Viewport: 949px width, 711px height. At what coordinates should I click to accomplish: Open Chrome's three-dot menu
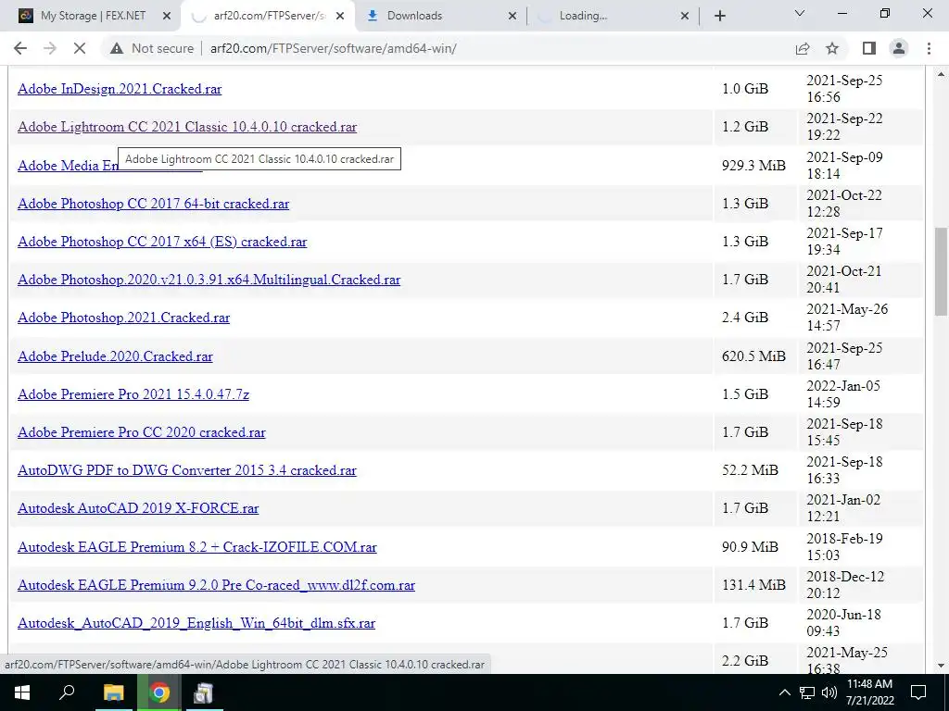click(x=929, y=48)
